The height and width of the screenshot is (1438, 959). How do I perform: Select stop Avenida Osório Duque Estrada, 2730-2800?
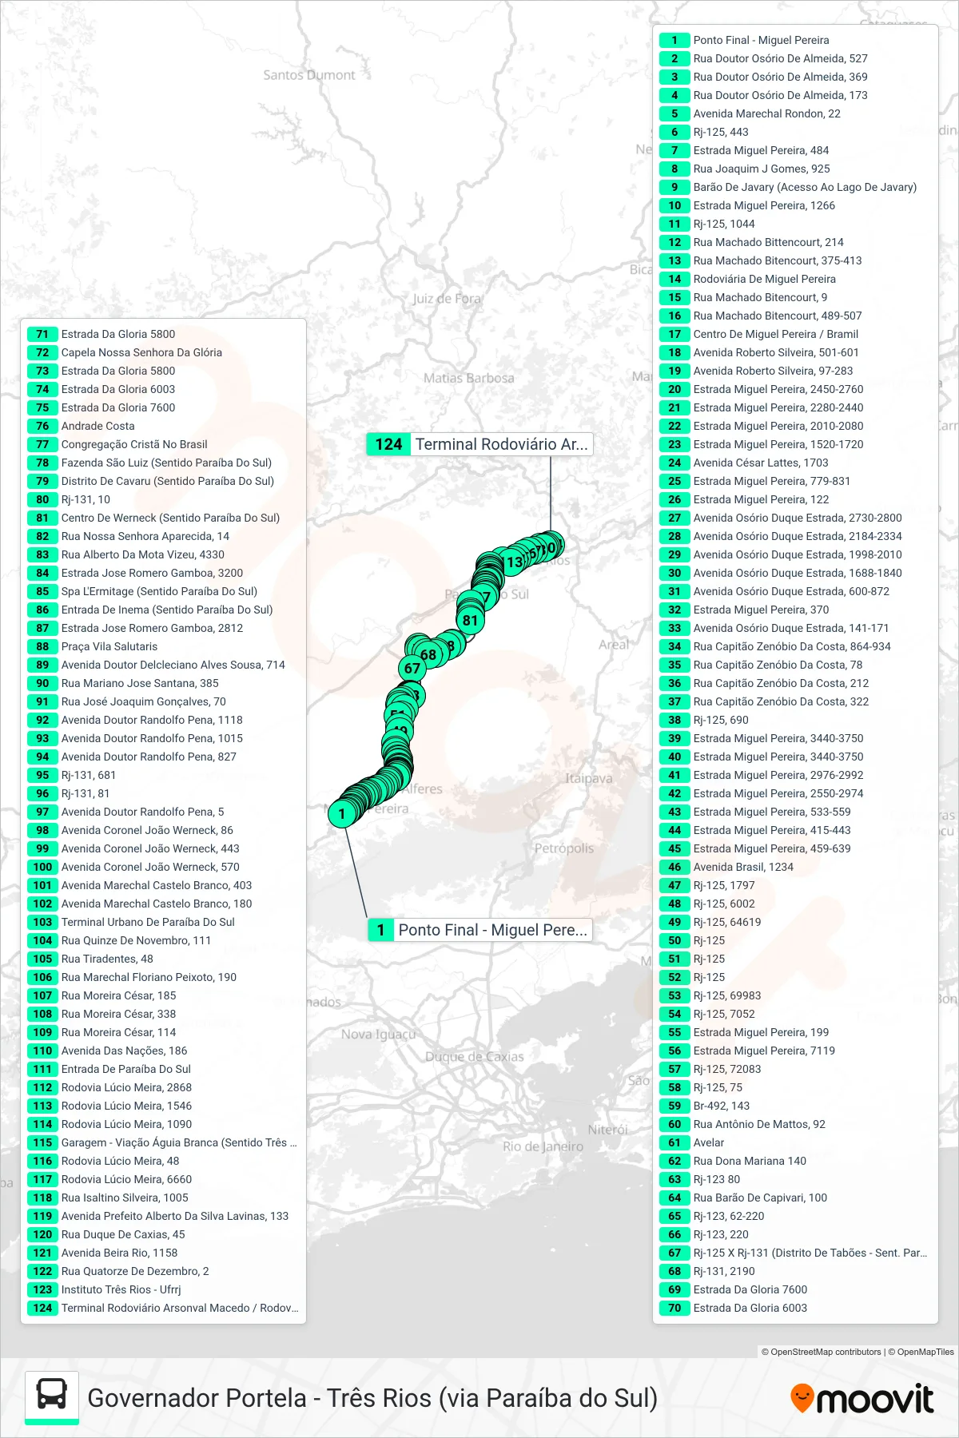coord(781,518)
